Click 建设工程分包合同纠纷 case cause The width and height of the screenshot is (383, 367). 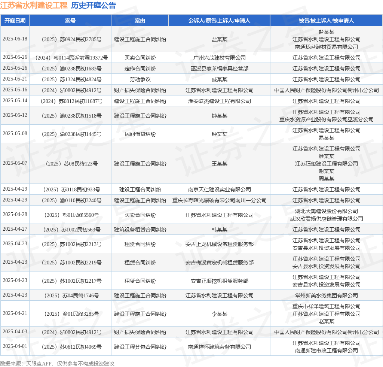pyautogui.click(x=140, y=347)
